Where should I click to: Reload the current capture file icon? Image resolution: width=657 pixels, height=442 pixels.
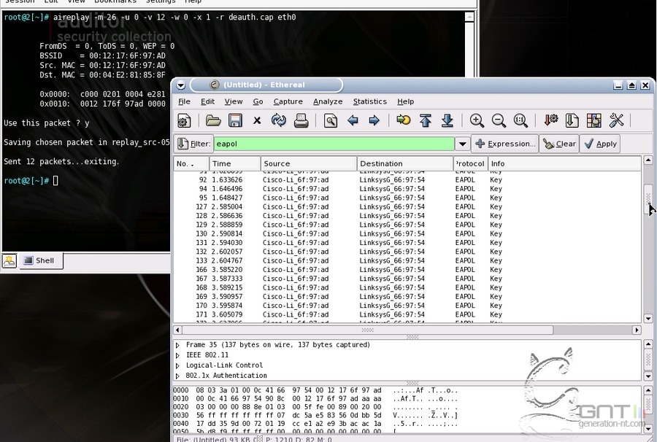[278, 120]
